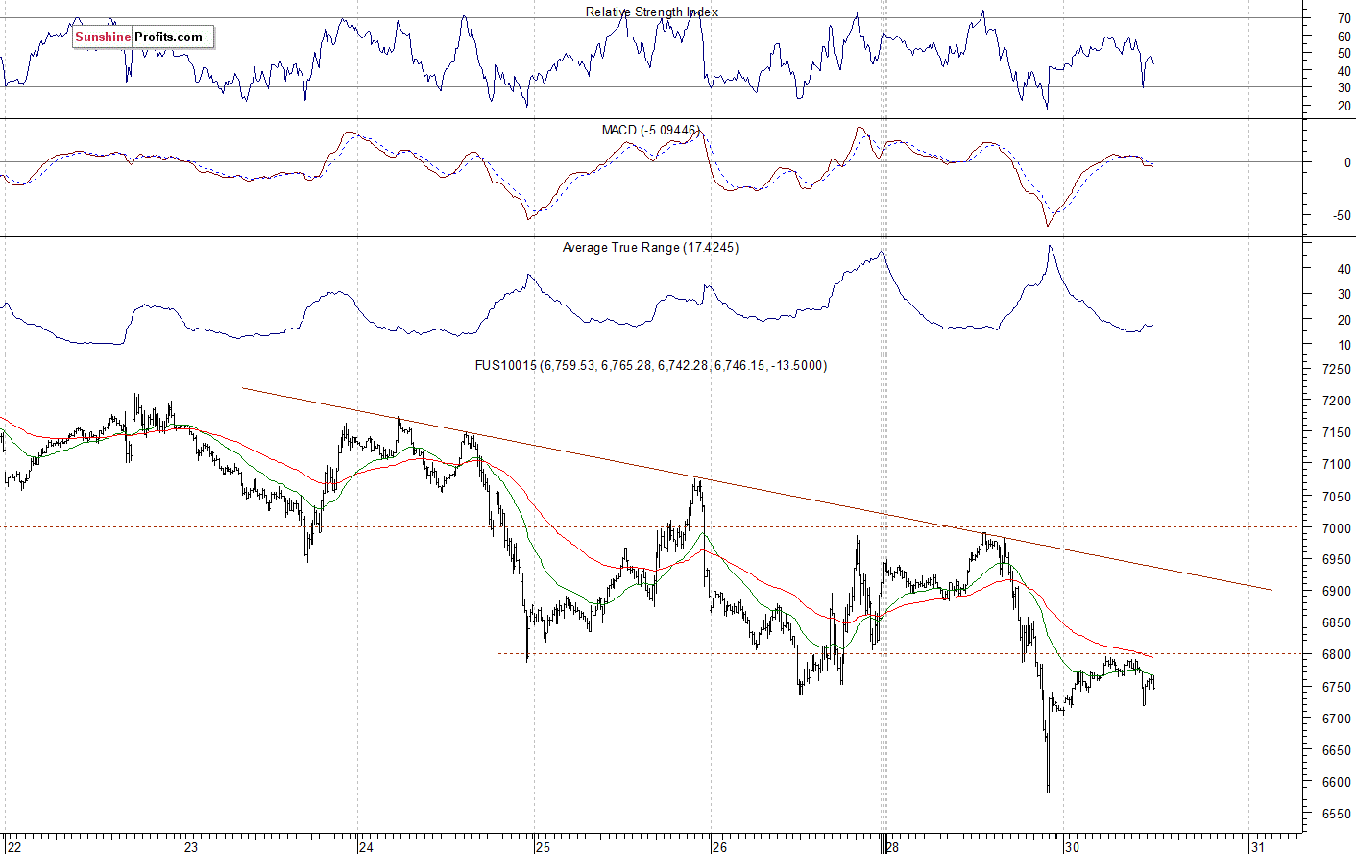Select the Relative Strength Index title

[x=652, y=12]
